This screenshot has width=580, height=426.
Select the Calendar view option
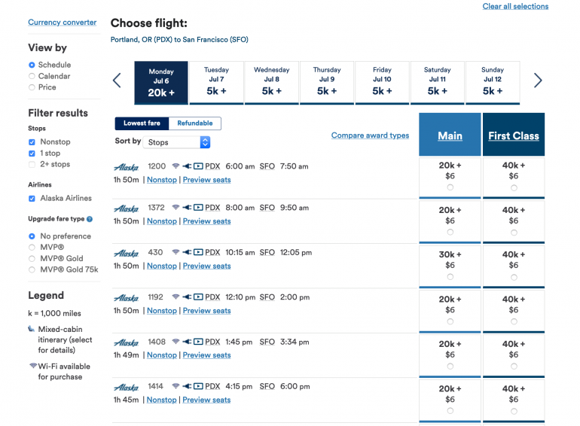coord(32,76)
